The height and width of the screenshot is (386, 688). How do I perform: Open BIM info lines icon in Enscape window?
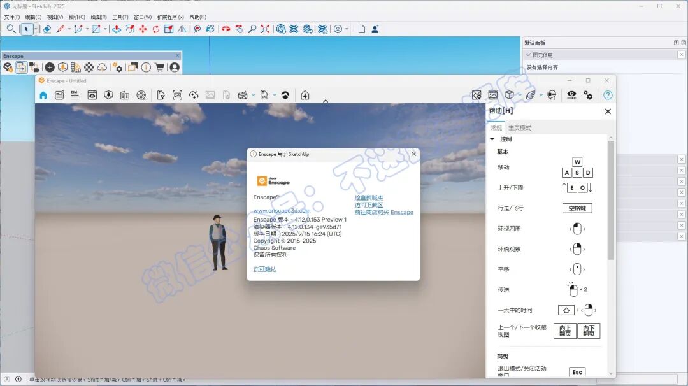[75, 95]
